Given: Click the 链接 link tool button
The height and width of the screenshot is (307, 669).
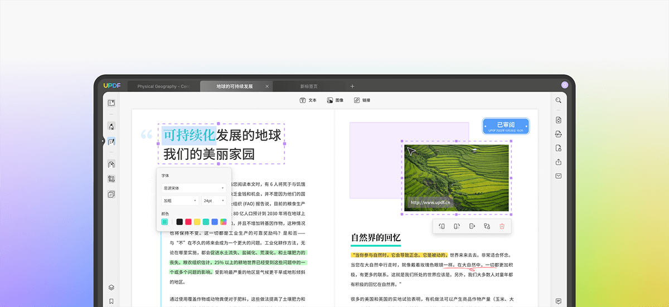Looking at the screenshot, I should pyautogui.click(x=362, y=100).
